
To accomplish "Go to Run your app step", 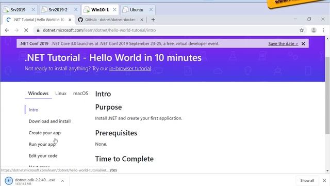I will click(x=42, y=144).
